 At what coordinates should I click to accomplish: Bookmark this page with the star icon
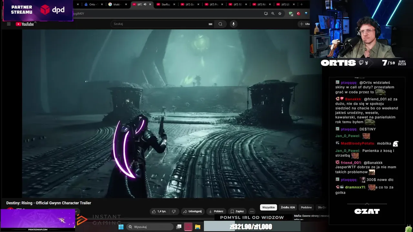pyautogui.click(x=280, y=14)
